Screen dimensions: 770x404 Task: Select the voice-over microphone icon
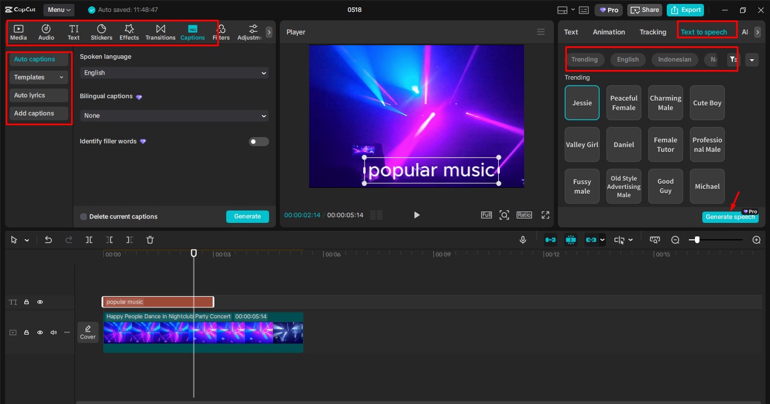[x=523, y=240]
